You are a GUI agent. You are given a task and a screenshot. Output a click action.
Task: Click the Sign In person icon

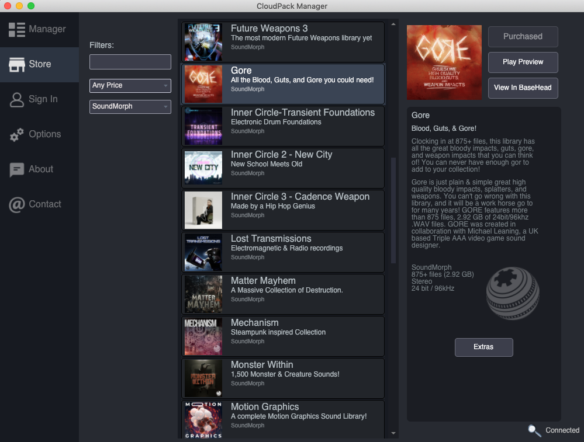tap(17, 100)
